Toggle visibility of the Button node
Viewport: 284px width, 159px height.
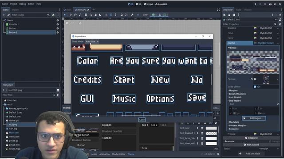point(58,28)
